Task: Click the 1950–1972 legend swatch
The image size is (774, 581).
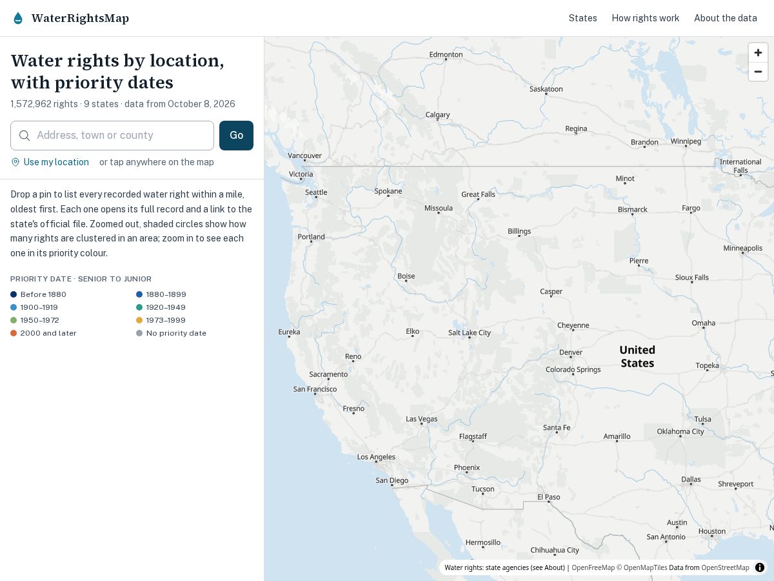Action: [14, 320]
